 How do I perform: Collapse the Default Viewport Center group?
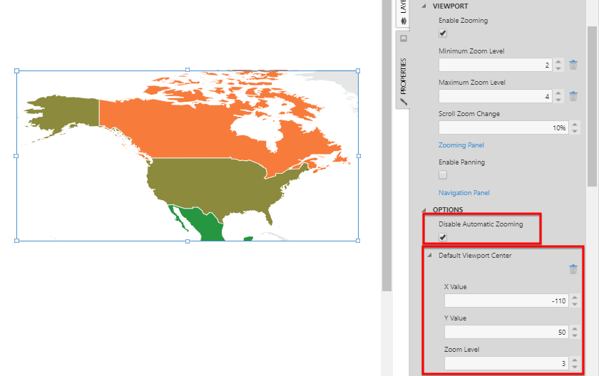[x=429, y=255]
